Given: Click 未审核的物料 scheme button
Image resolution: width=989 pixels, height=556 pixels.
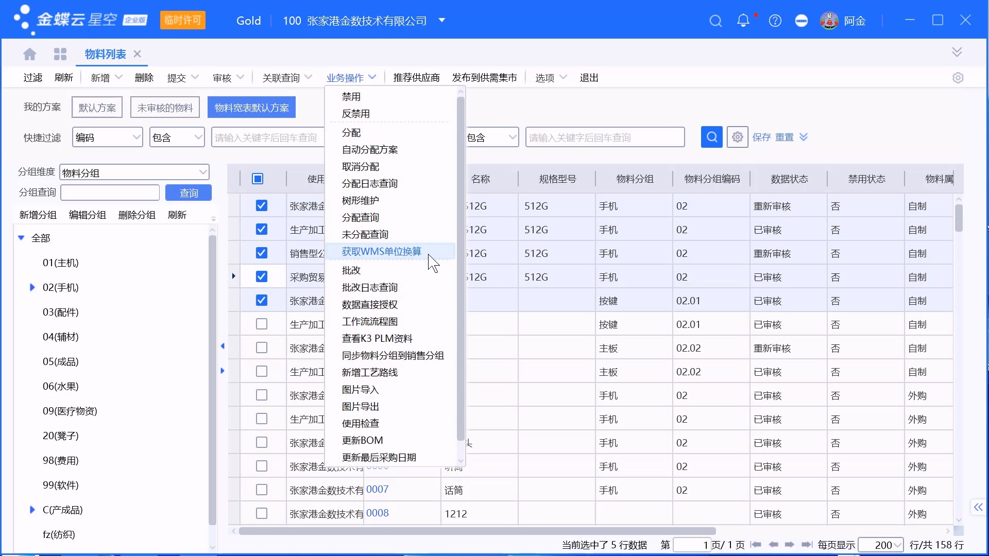Looking at the screenshot, I should pos(165,108).
